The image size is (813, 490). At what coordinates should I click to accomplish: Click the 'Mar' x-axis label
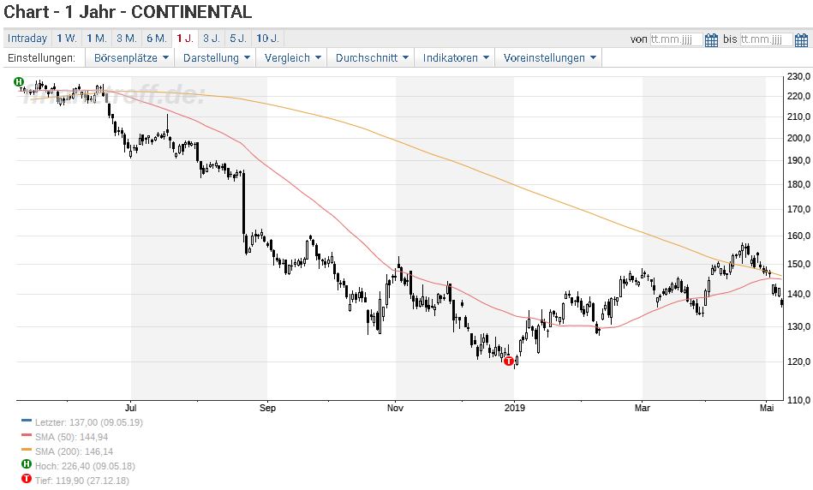pos(643,408)
